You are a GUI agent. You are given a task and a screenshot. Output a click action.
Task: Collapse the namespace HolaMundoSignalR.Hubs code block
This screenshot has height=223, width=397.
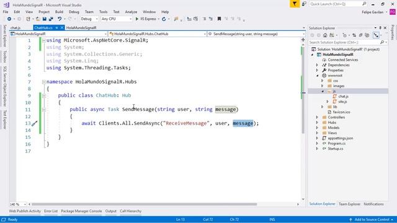coord(44,82)
